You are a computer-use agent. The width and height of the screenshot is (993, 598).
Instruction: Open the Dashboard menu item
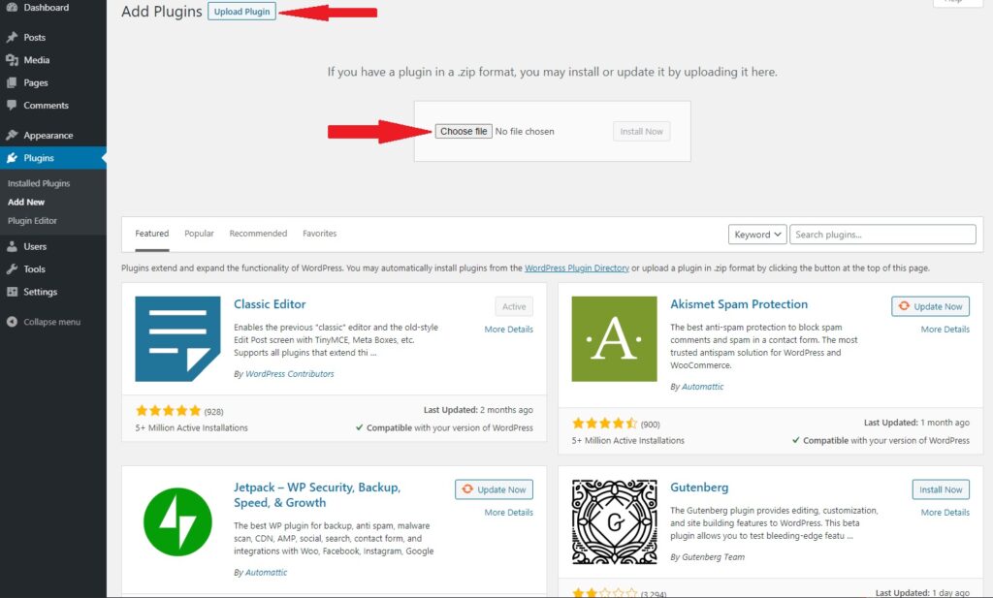47,8
